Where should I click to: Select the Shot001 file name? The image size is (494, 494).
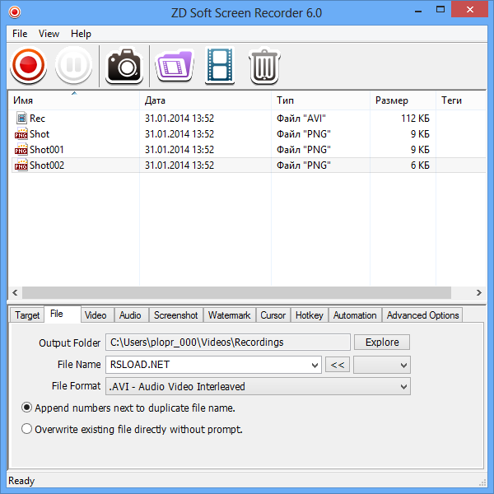click(x=47, y=150)
